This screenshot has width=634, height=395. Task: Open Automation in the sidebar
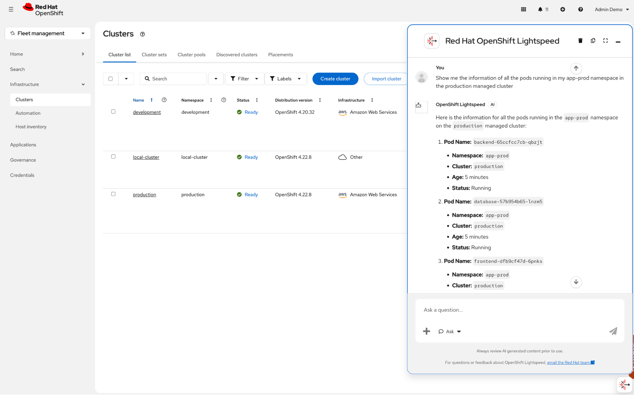50,113
